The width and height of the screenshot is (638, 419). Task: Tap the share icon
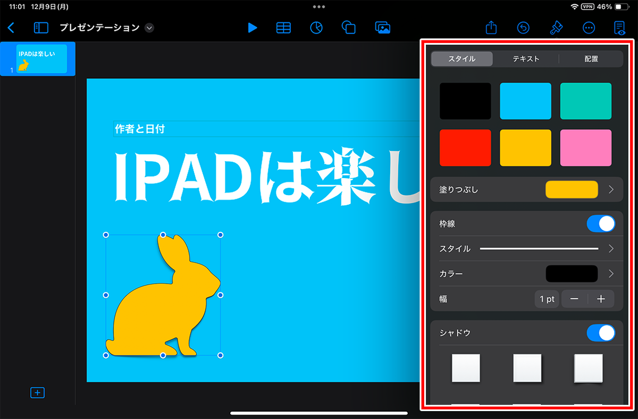pos(492,28)
